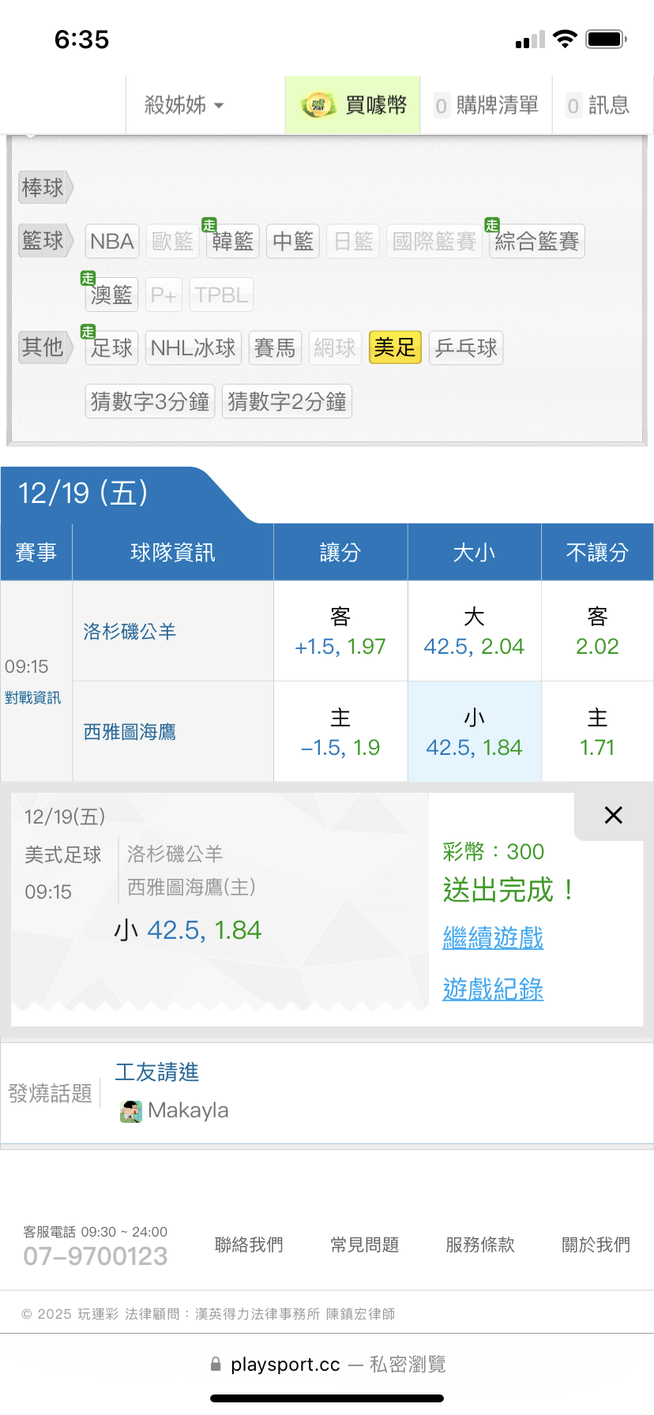Viewport: 654px width, 1415px height.
Task: Open the 遊戲紀錄 link
Action: 493,989
